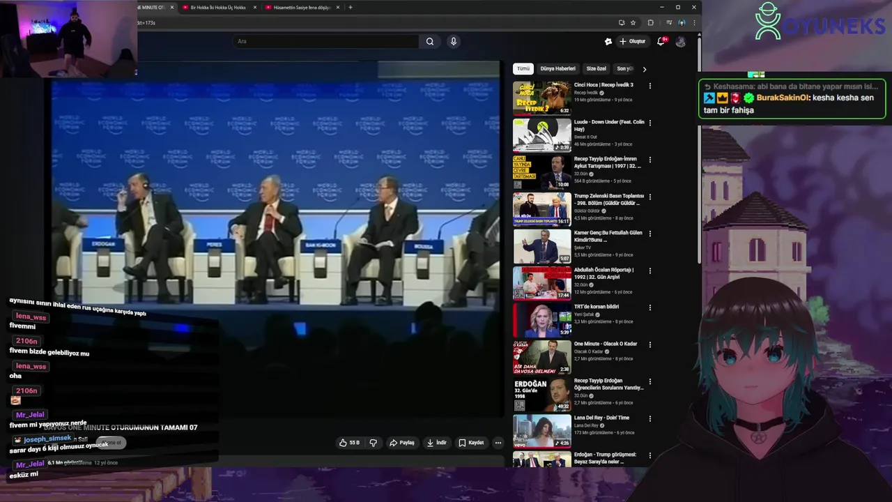Open options for 'One Minute - Olacak O Kadar'
The height and width of the screenshot is (502, 892).
tap(650, 344)
